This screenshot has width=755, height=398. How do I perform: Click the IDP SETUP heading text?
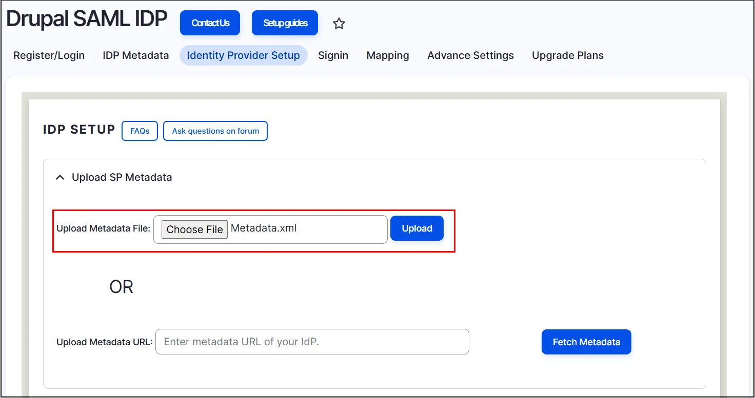(80, 130)
